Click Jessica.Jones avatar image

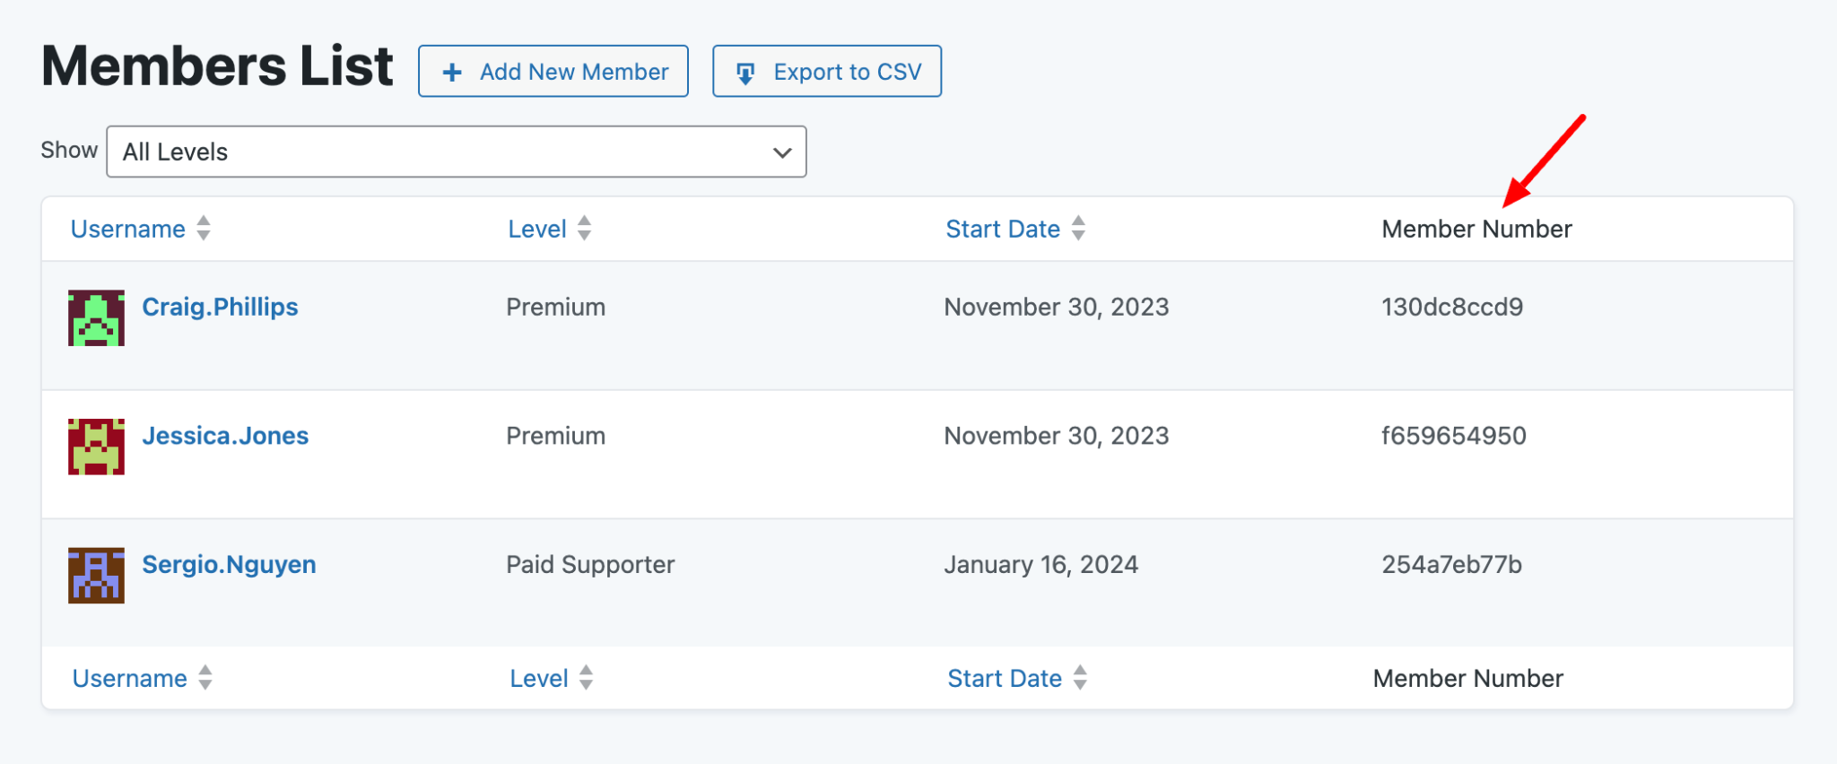97,447
